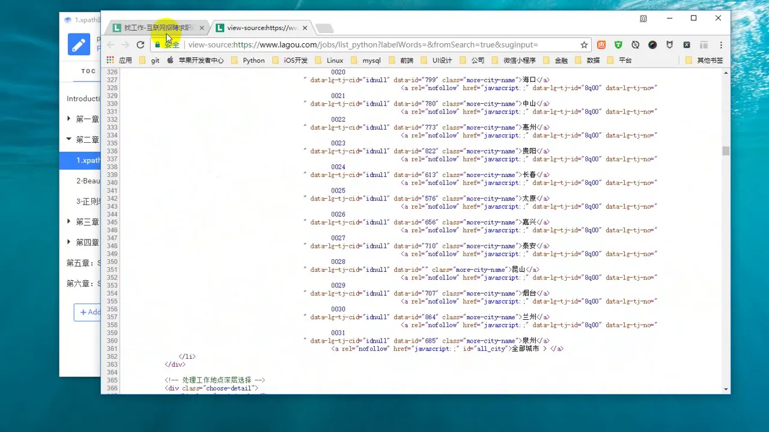Click the user profile icon in Chrome's title bar
The height and width of the screenshot is (432, 769).
(x=643, y=19)
